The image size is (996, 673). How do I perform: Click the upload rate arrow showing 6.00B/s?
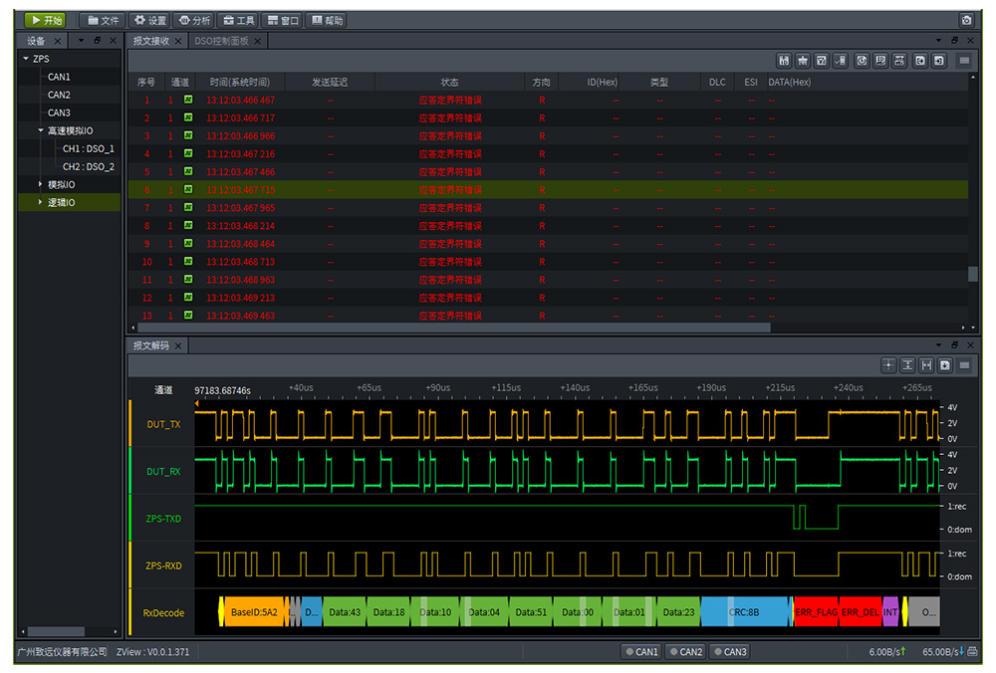[x=903, y=651]
